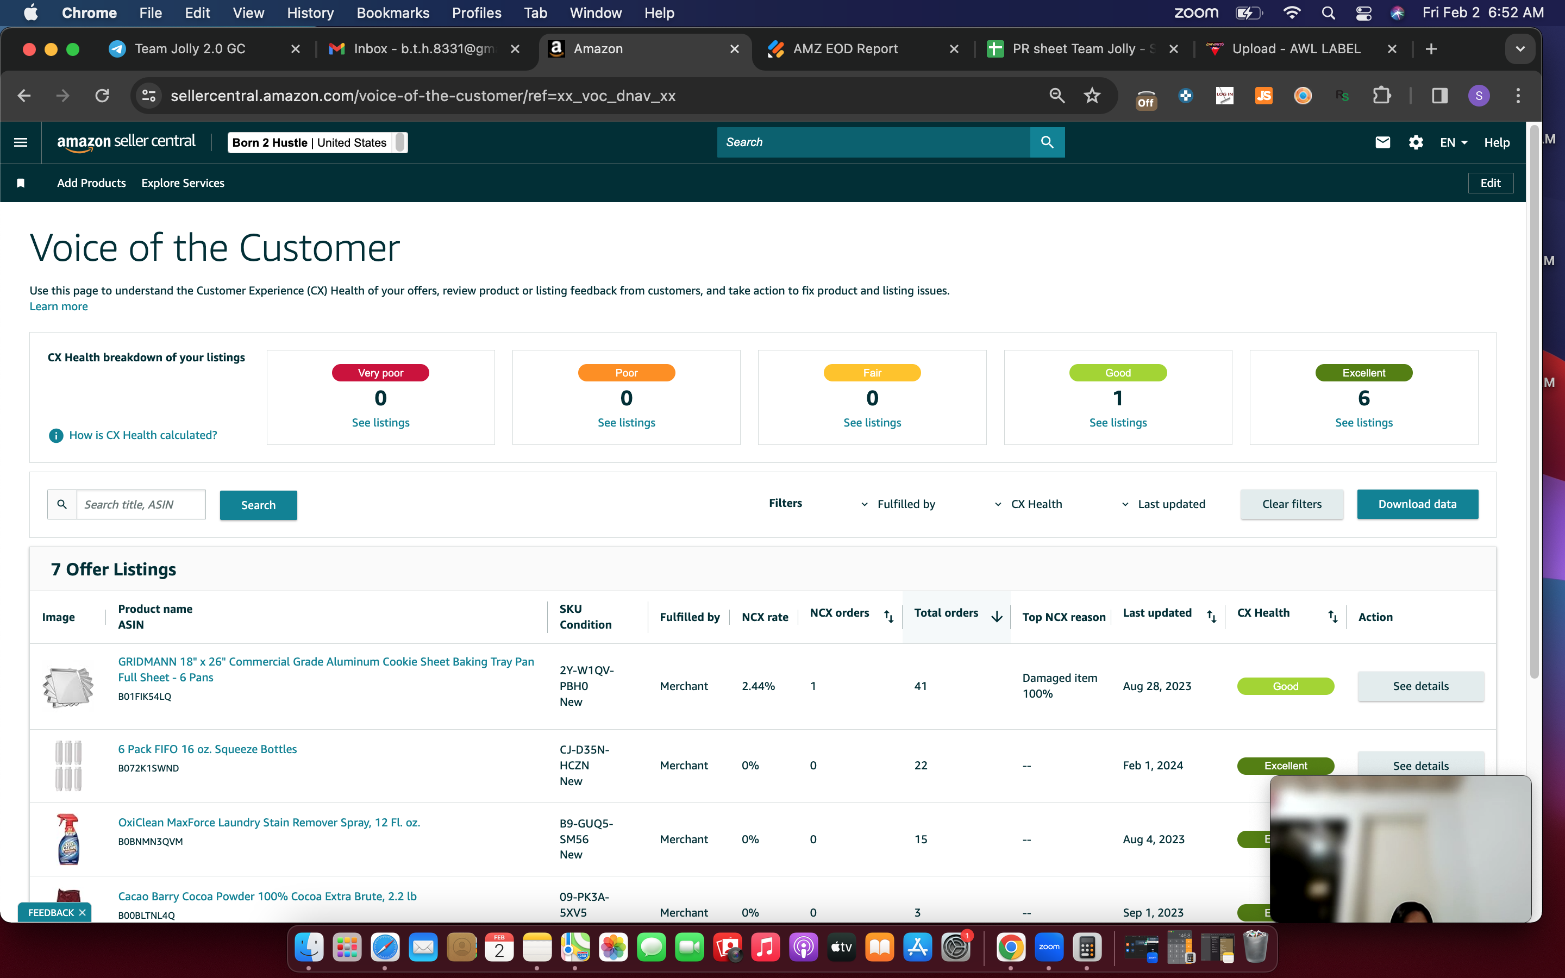
Task: Sort by NCX orders column arrows
Action: pos(888,617)
